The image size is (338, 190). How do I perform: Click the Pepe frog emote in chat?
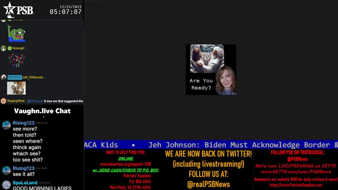[x=16, y=33]
